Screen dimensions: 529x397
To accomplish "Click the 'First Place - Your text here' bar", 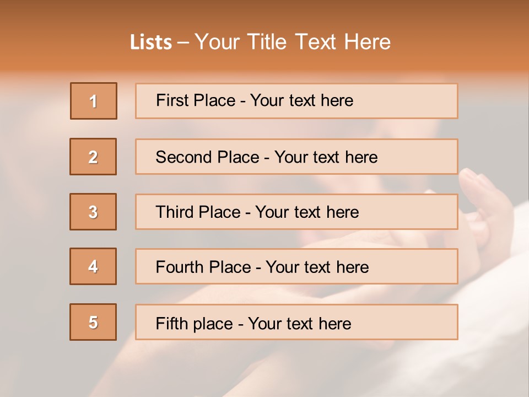I will click(x=296, y=101).
